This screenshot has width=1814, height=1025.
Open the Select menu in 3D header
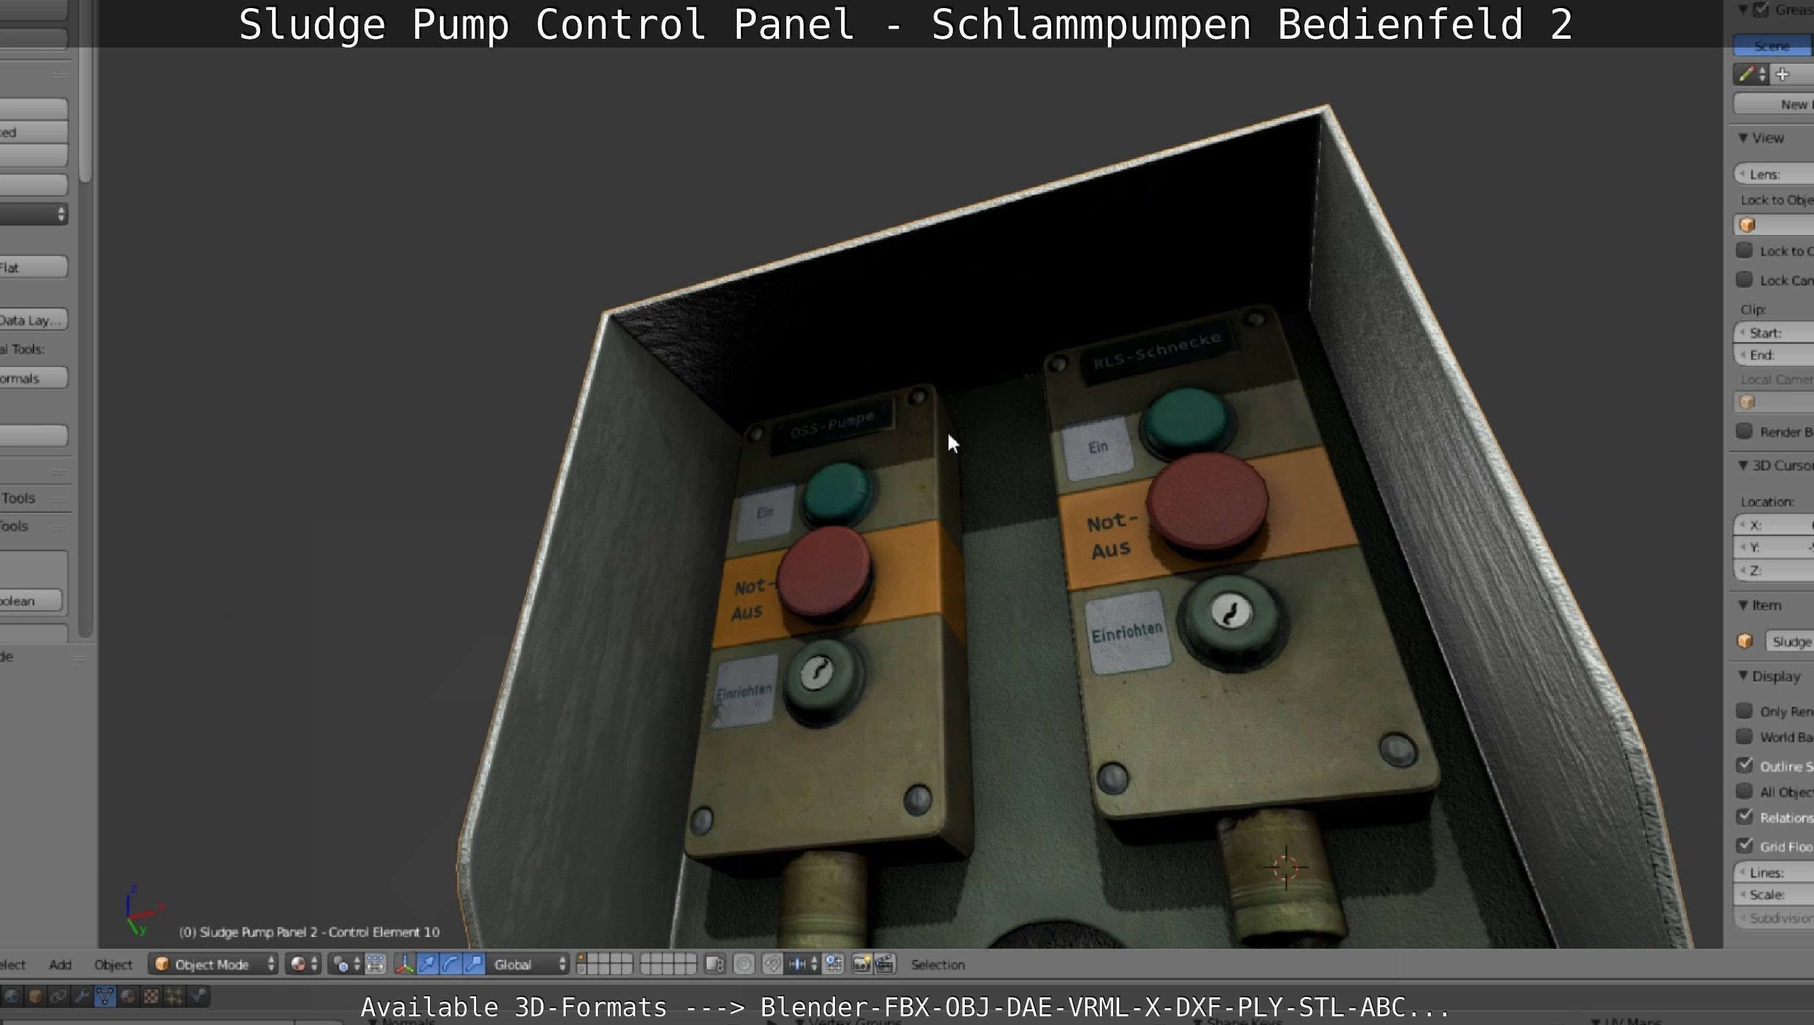point(11,964)
